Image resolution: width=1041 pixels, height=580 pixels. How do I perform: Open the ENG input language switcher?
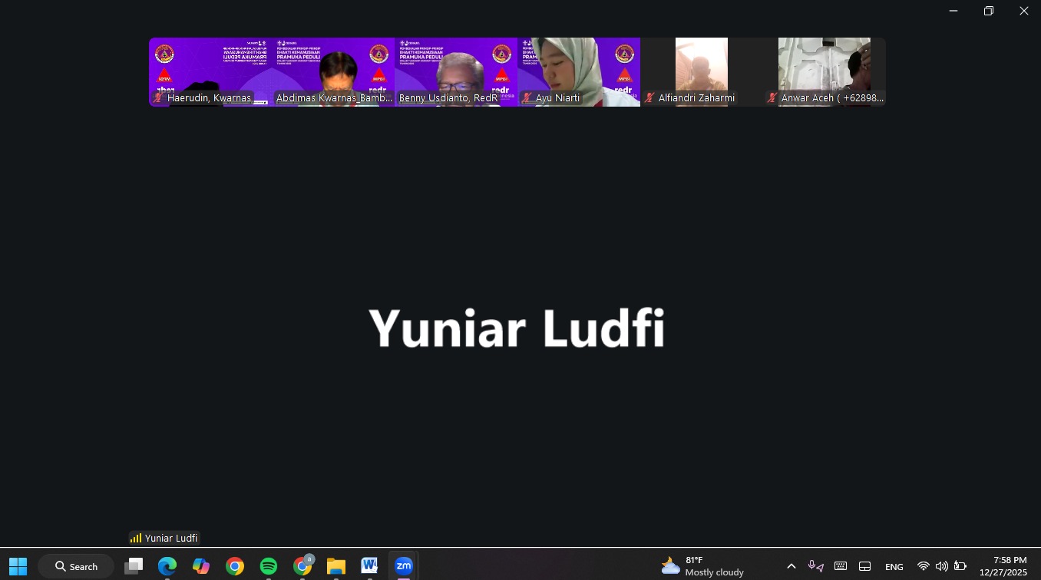[894, 566]
